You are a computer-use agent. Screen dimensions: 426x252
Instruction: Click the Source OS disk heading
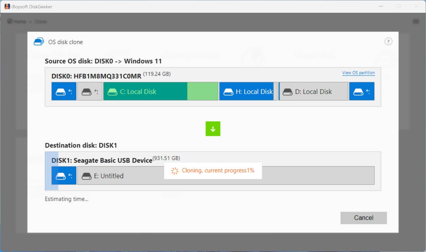coord(103,61)
